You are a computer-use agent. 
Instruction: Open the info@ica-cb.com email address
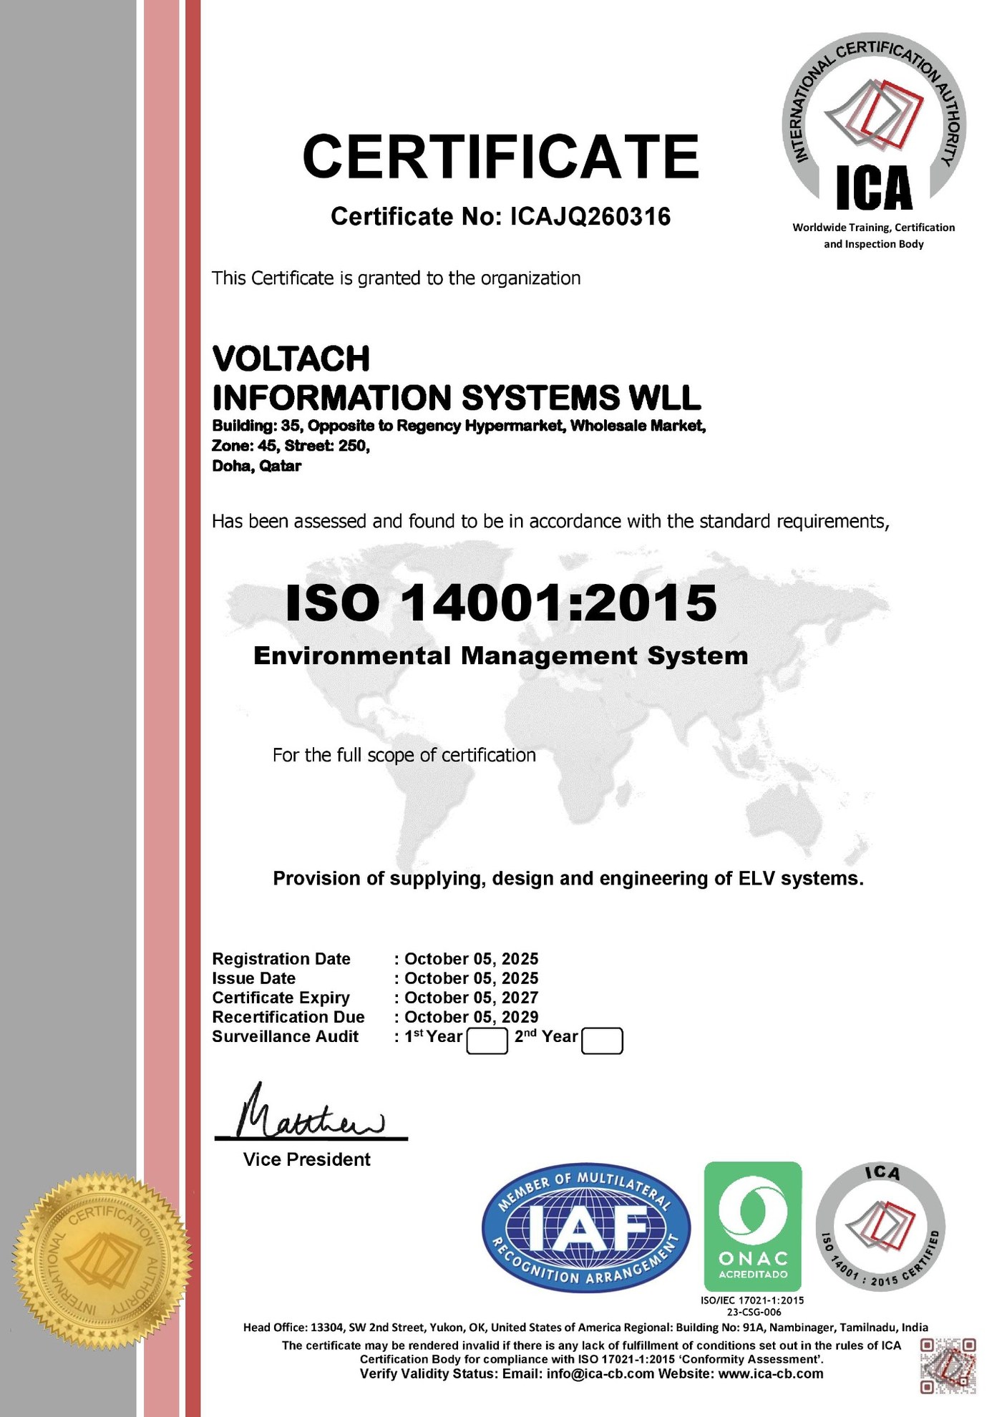click(600, 1373)
